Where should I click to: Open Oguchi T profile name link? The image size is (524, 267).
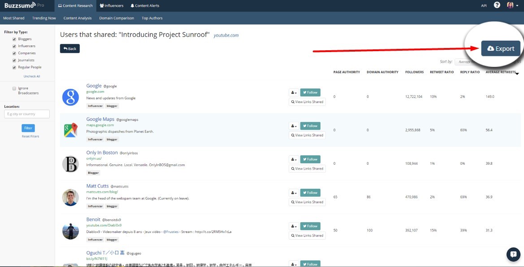pyautogui.click(x=105, y=253)
